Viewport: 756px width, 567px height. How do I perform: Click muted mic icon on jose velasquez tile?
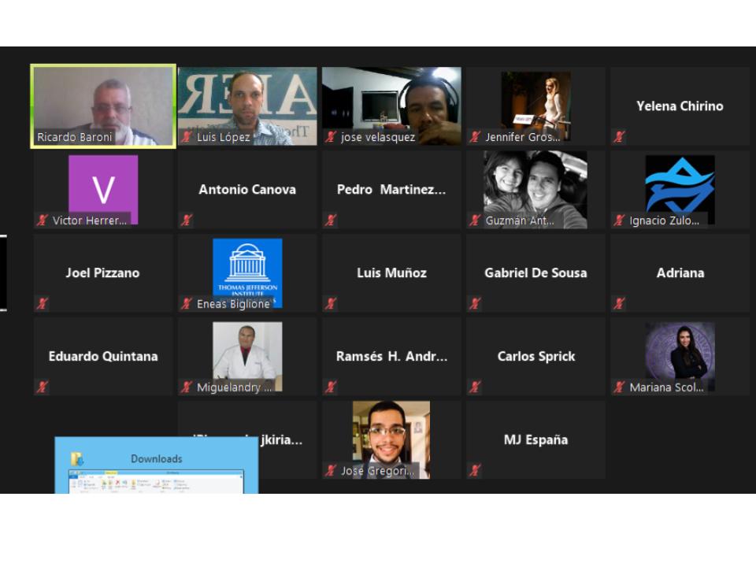point(331,137)
